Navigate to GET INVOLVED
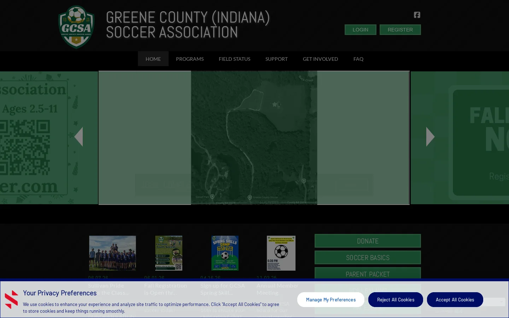The height and width of the screenshot is (318, 509). (x=320, y=59)
